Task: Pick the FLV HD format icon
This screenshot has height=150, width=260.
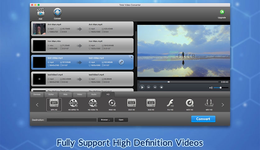Action: pyautogui.click(x=170, y=104)
